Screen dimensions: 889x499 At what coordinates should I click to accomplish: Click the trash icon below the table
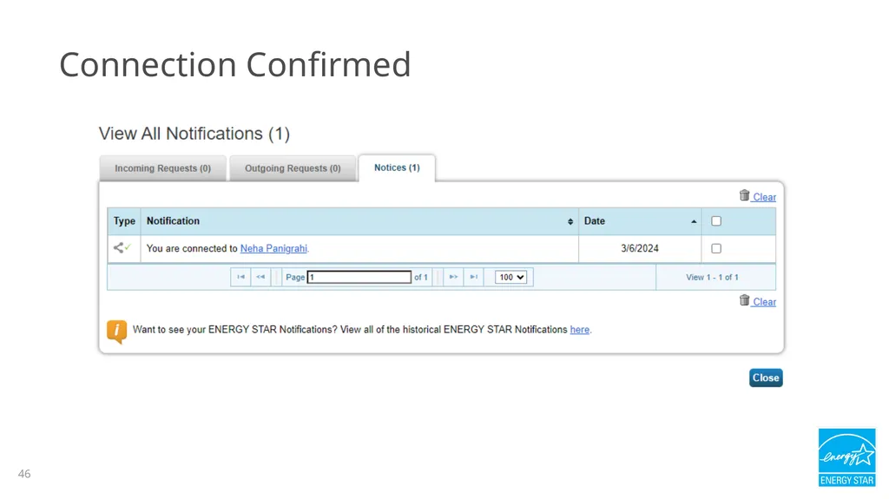tap(744, 300)
